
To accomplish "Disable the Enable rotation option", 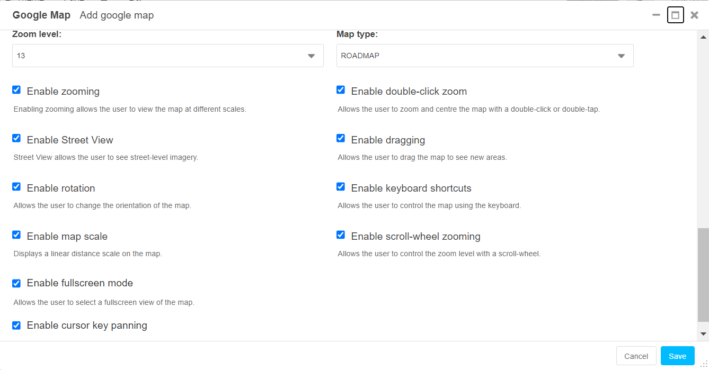I will (16, 187).
